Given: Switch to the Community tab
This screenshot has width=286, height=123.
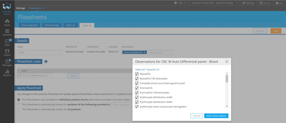Looking at the screenshot, I should (52, 25).
